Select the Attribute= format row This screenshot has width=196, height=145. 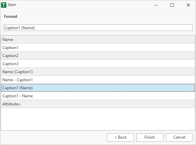pos(98,104)
